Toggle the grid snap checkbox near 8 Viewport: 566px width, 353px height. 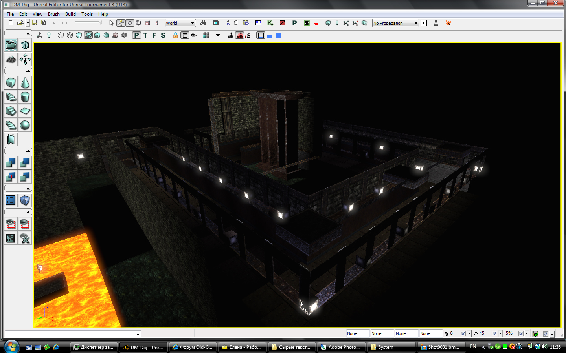(x=463, y=334)
